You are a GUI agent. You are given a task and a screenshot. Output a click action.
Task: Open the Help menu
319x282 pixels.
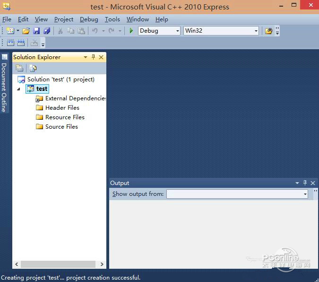click(162, 19)
